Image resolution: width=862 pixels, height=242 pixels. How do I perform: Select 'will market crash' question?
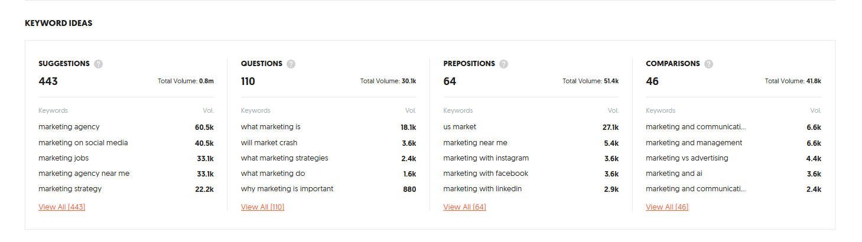269,143
